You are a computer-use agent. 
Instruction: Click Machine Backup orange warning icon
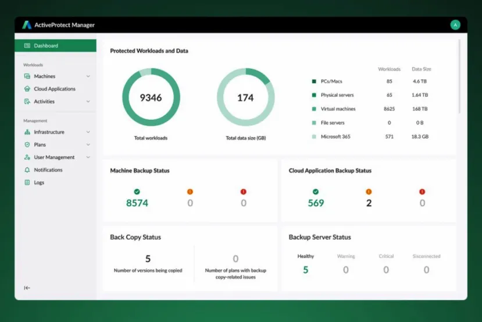pos(190,192)
